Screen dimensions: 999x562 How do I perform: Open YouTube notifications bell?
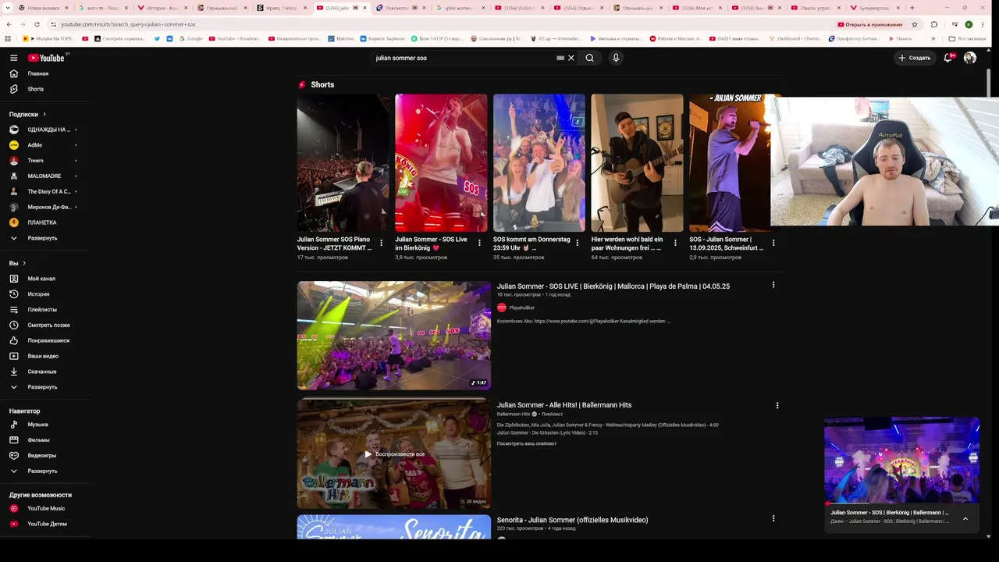948,58
